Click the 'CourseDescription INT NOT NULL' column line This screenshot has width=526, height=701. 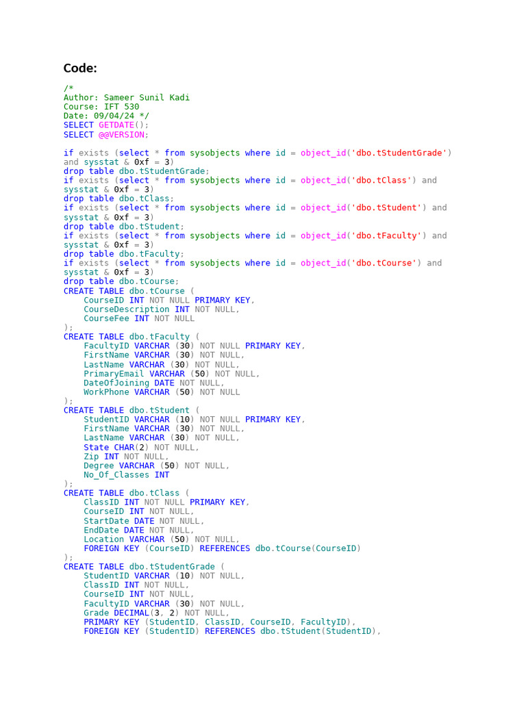(x=162, y=309)
